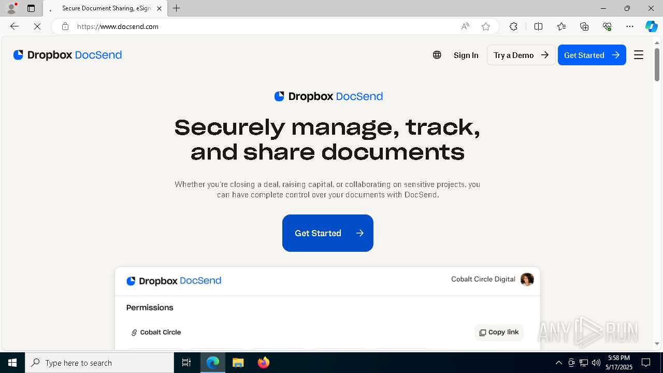The image size is (663, 373).
Task: Click the 'Permissions' heading in preview
Action: 150,308
